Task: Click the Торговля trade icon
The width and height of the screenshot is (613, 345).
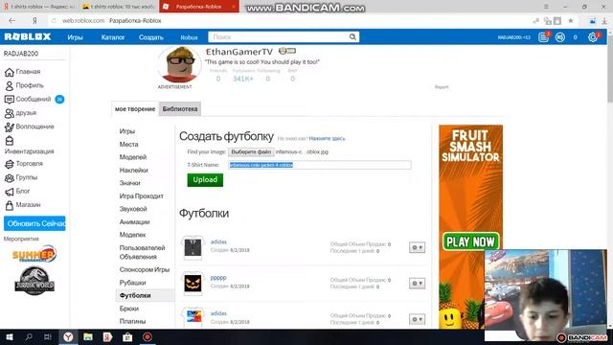Action: (9, 164)
